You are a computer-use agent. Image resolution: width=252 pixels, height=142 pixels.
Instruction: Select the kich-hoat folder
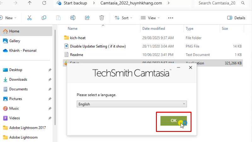click(78, 38)
